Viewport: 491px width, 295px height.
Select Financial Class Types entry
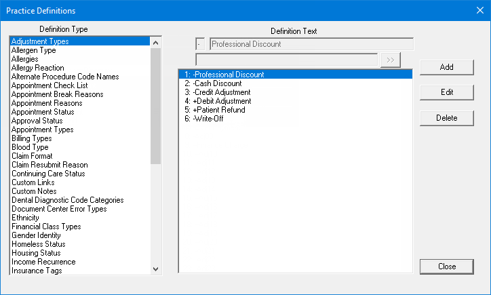click(46, 227)
